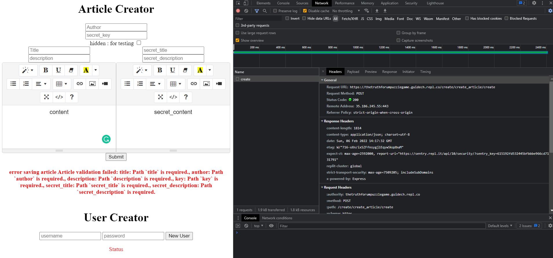
Task: Open the Payload tab
Action: 353,72
